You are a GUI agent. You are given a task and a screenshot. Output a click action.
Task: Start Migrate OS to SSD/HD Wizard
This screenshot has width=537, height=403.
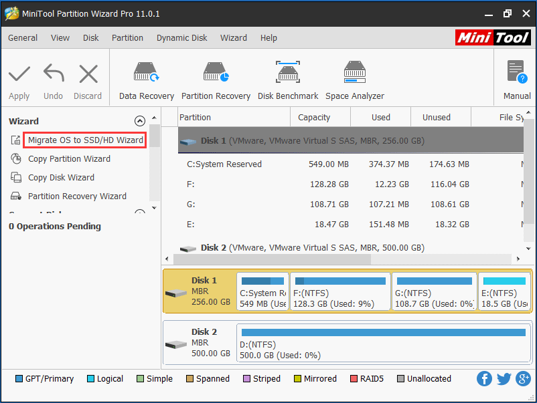(85, 140)
